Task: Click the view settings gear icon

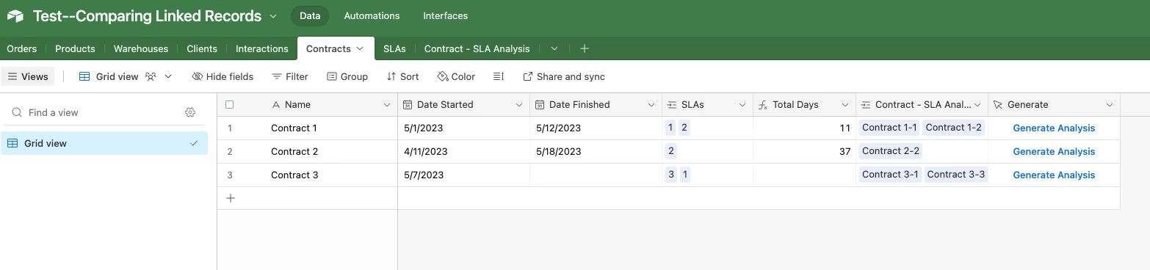Action: (x=190, y=112)
